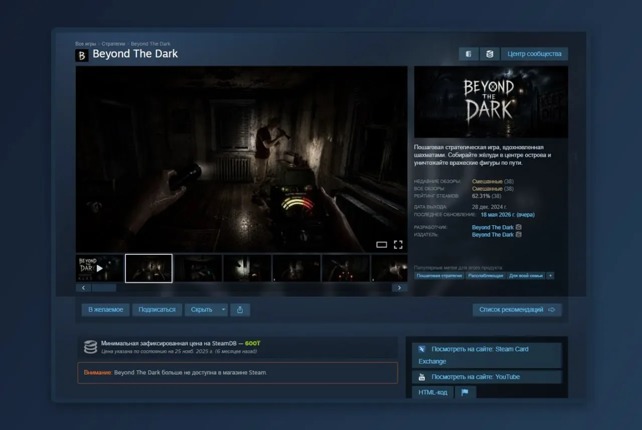Click the main screenshot display area

(241, 159)
